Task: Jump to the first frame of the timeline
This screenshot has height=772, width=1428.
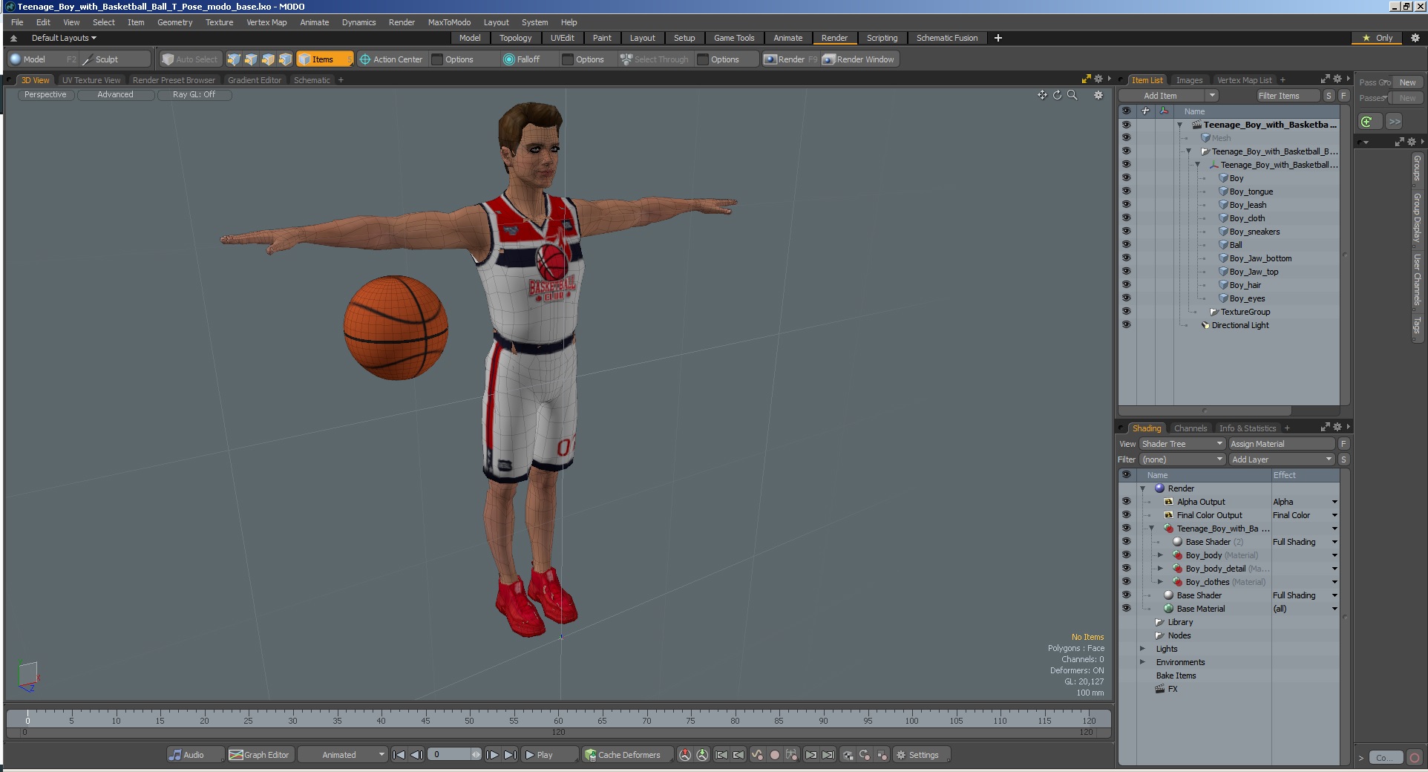Action: tap(399, 755)
